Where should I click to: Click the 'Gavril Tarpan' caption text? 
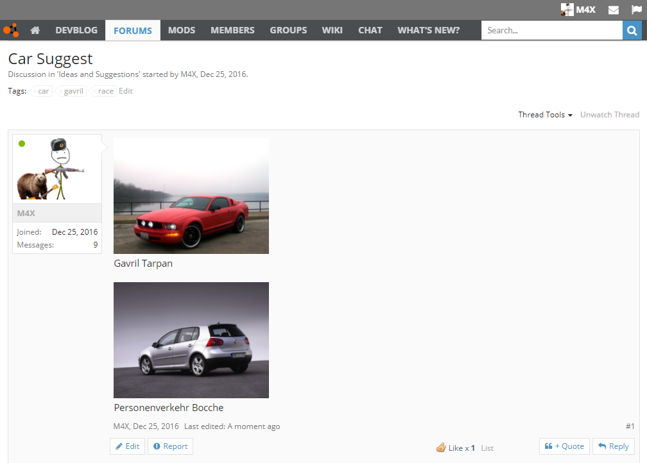(x=143, y=264)
